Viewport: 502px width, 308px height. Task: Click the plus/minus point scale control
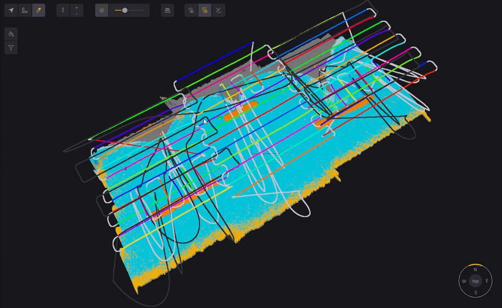tap(76, 10)
